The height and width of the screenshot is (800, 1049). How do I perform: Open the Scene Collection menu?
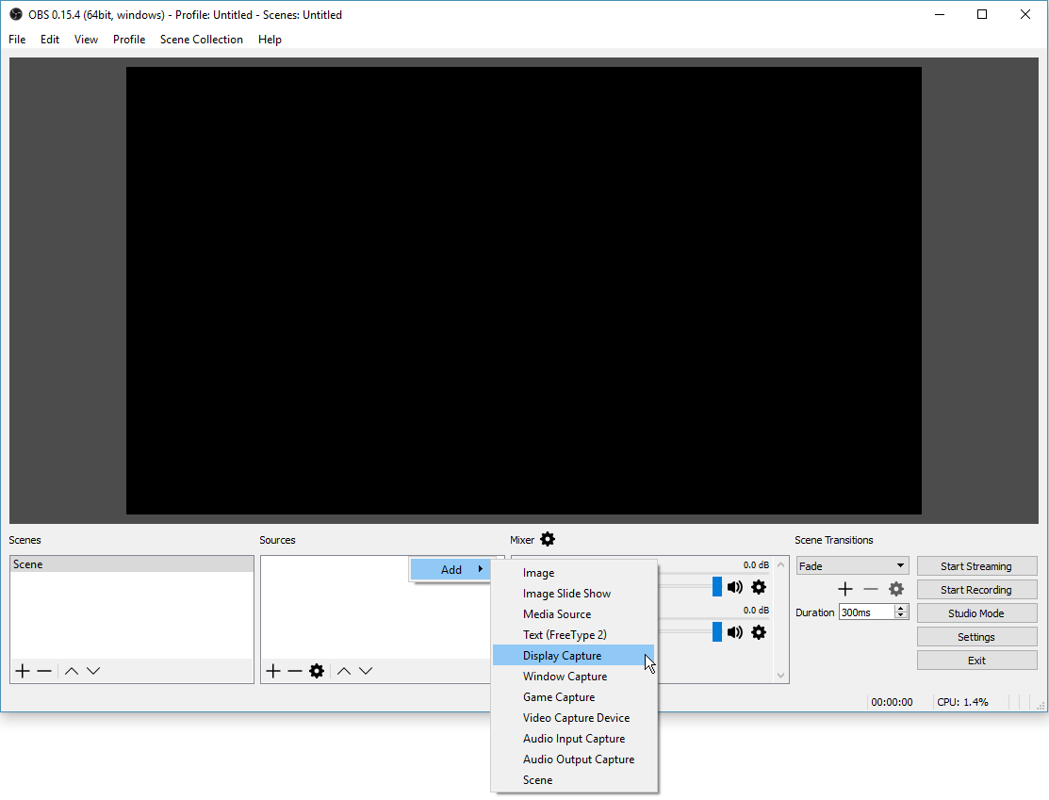[202, 40]
